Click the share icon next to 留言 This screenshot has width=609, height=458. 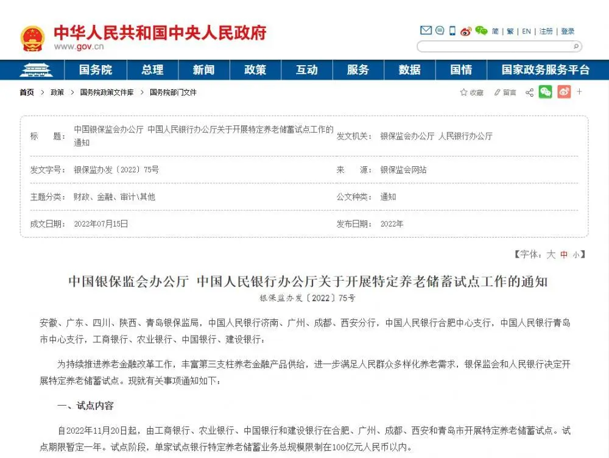[x=529, y=93]
